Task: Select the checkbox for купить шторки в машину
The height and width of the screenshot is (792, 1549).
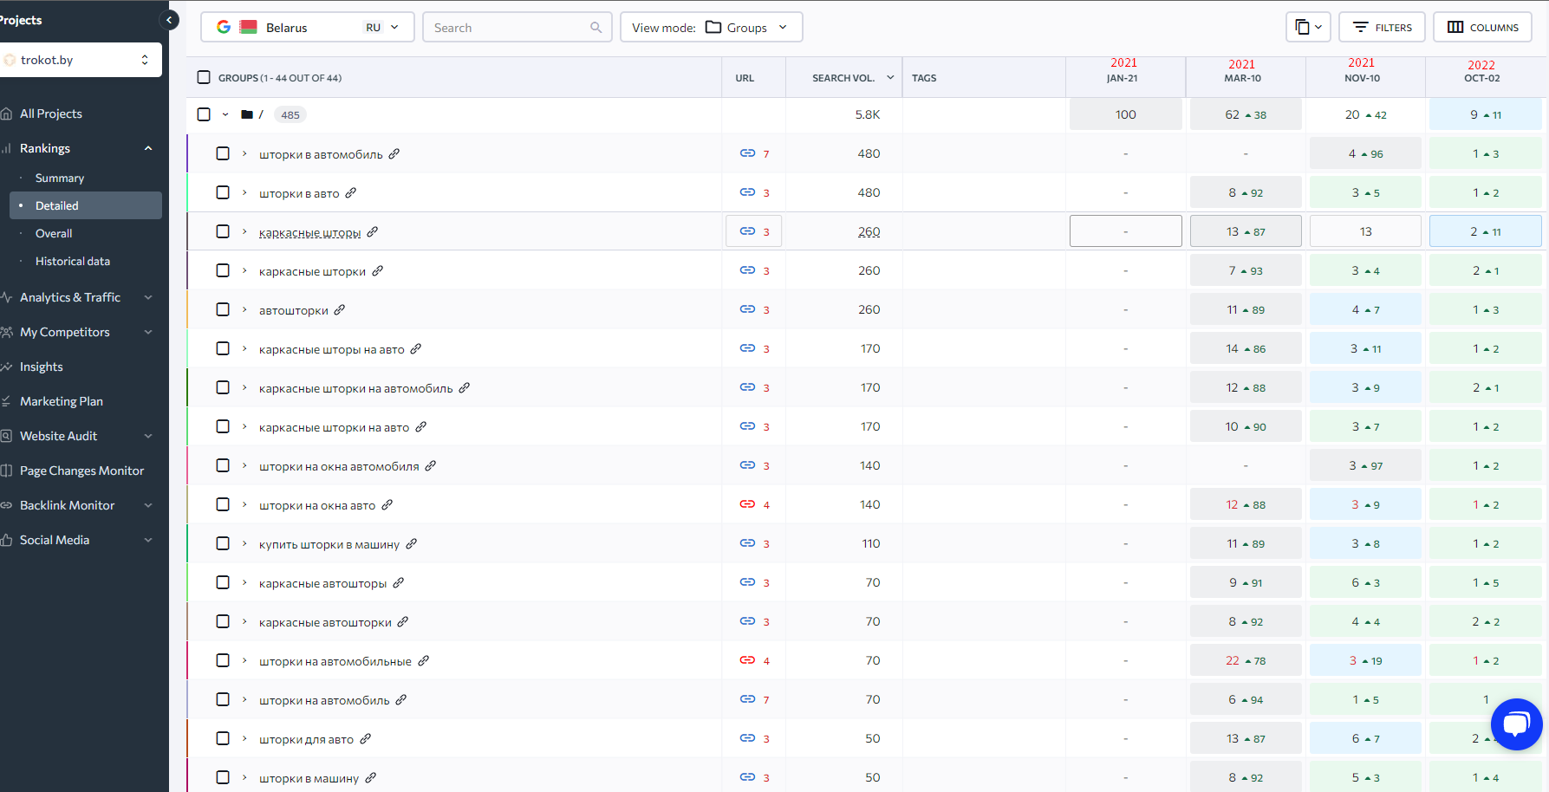Action: coord(223,543)
